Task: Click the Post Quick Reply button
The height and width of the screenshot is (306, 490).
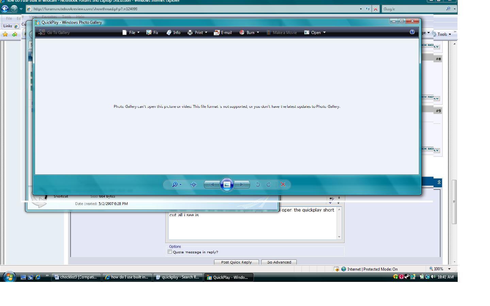Action: click(x=236, y=262)
